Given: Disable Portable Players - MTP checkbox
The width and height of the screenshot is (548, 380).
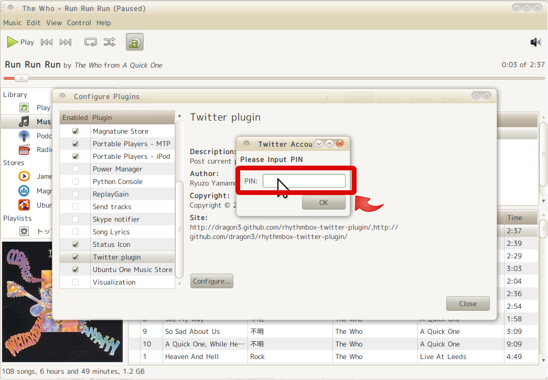Looking at the screenshot, I should (x=76, y=144).
